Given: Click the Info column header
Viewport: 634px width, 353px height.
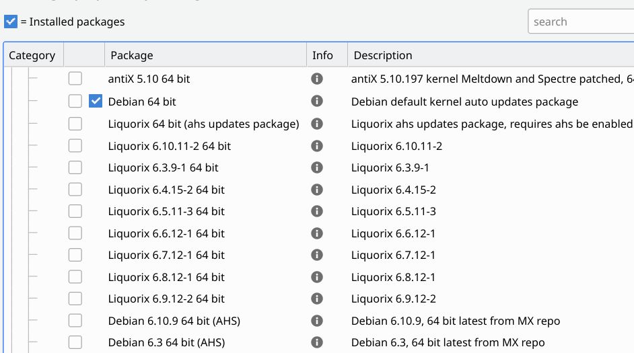Looking at the screenshot, I should (322, 55).
